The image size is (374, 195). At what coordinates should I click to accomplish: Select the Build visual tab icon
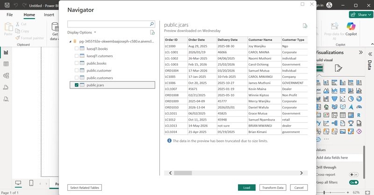(320, 68)
